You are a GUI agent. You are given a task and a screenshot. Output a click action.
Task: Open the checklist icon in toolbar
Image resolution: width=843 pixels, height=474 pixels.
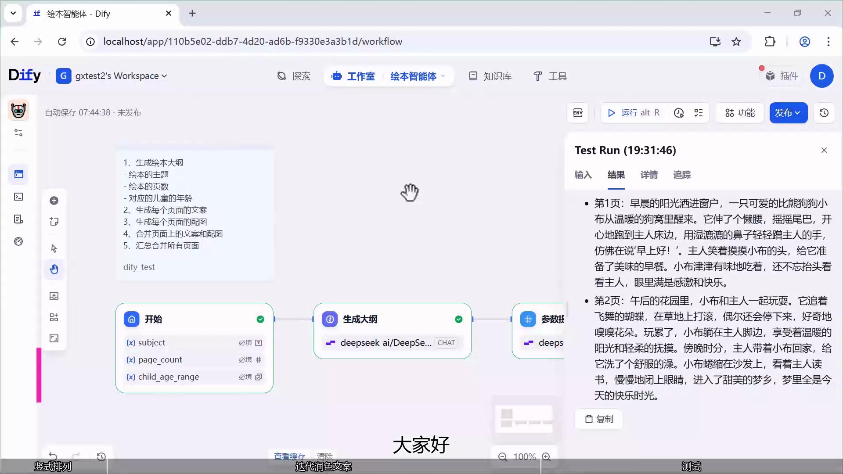[699, 113]
